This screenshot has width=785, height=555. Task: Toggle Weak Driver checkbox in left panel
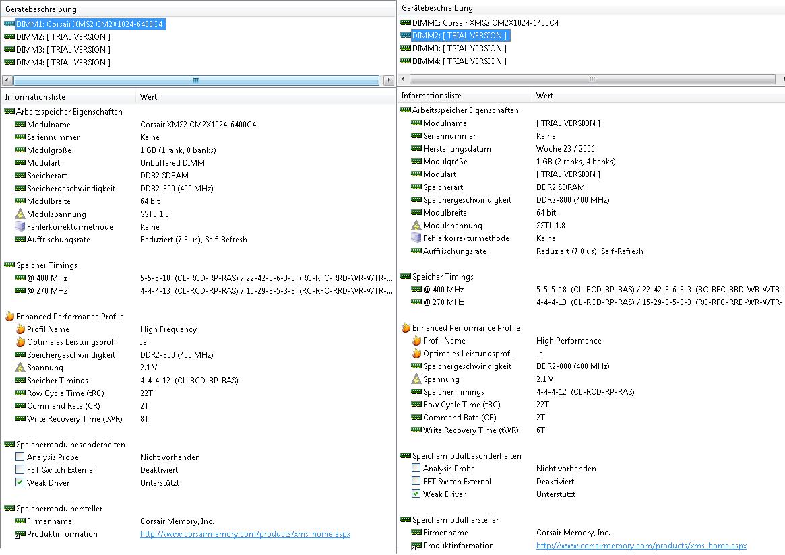[x=20, y=482]
